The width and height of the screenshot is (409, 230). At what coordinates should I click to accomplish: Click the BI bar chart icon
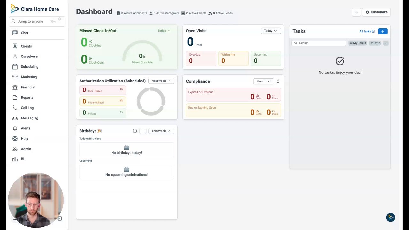[15, 159]
